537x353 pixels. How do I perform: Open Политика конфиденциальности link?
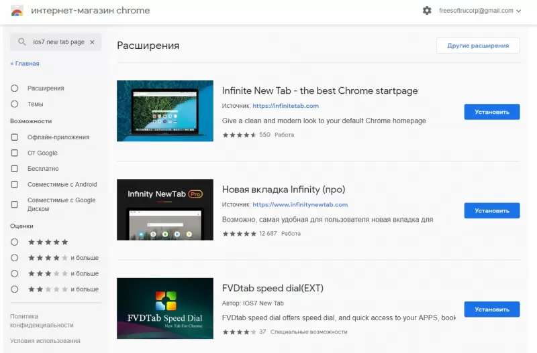pyautogui.click(x=42, y=321)
